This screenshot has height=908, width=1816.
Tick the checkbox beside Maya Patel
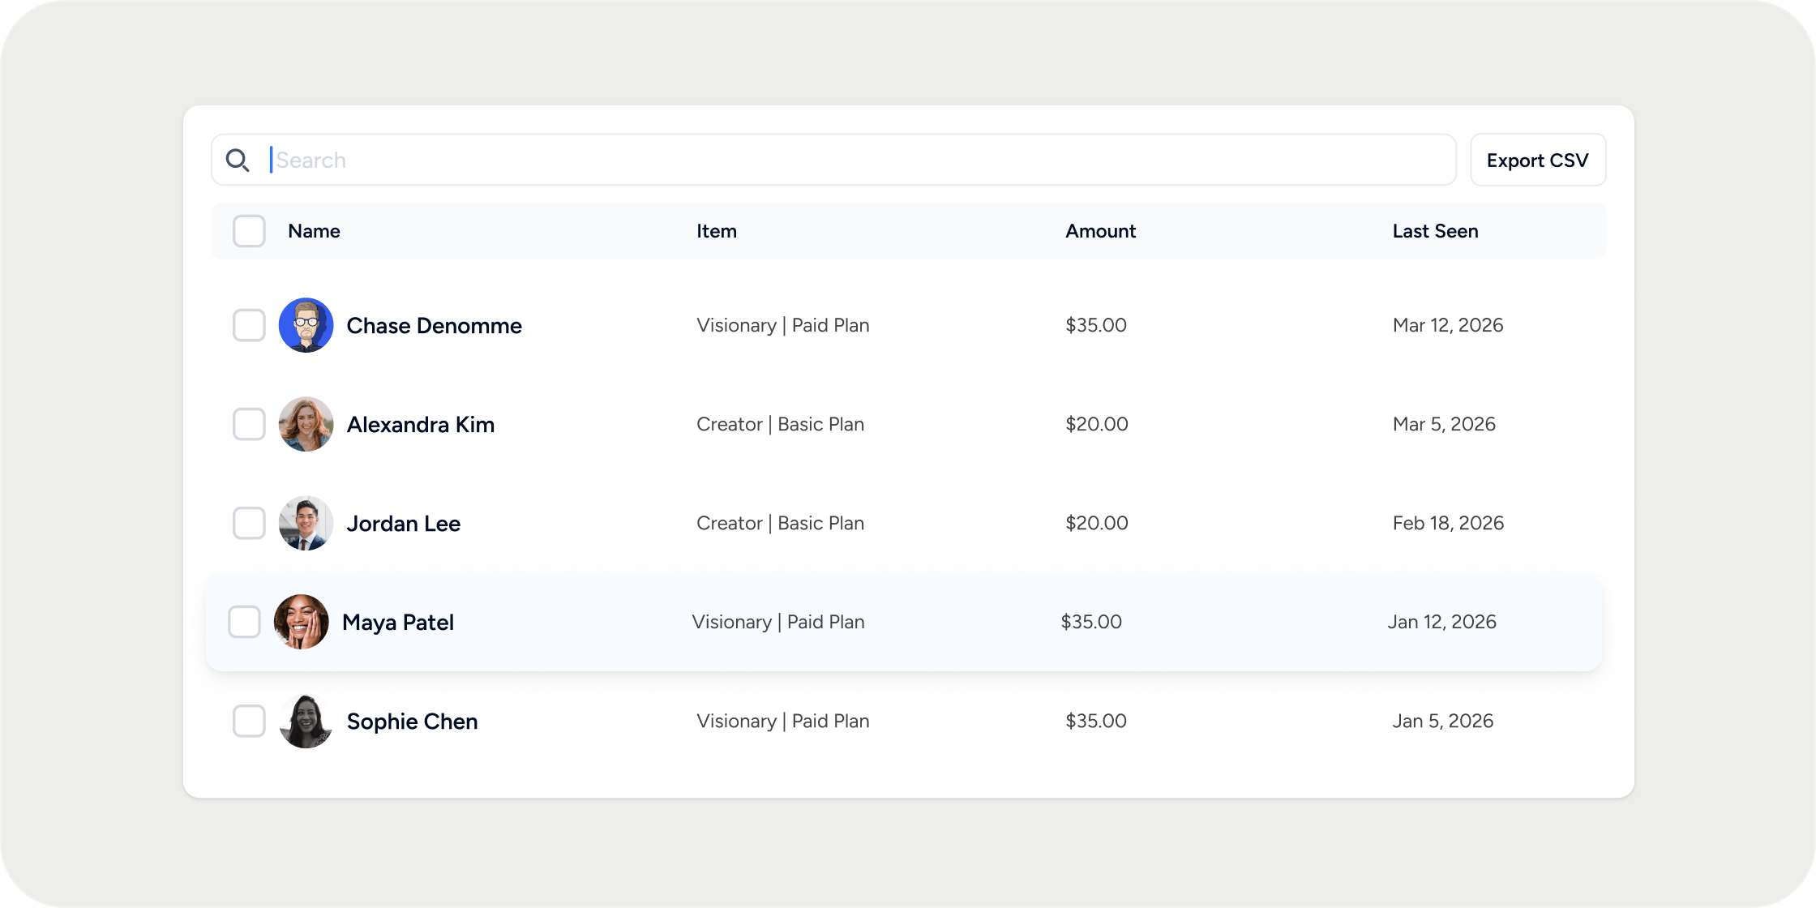(244, 622)
